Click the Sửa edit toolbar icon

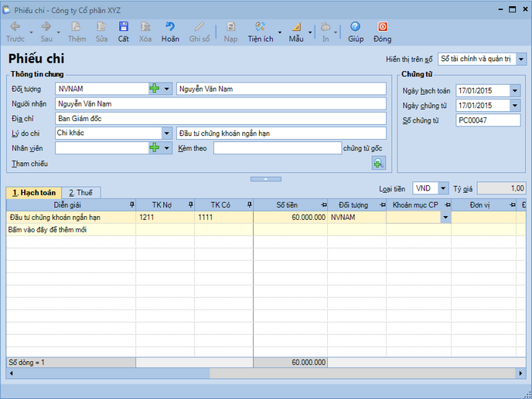pyautogui.click(x=101, y=27)
